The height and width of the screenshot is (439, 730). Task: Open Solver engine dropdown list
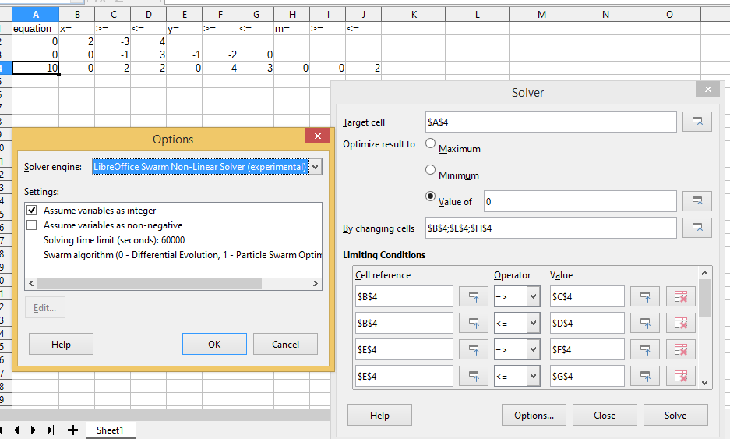point(316,166)
